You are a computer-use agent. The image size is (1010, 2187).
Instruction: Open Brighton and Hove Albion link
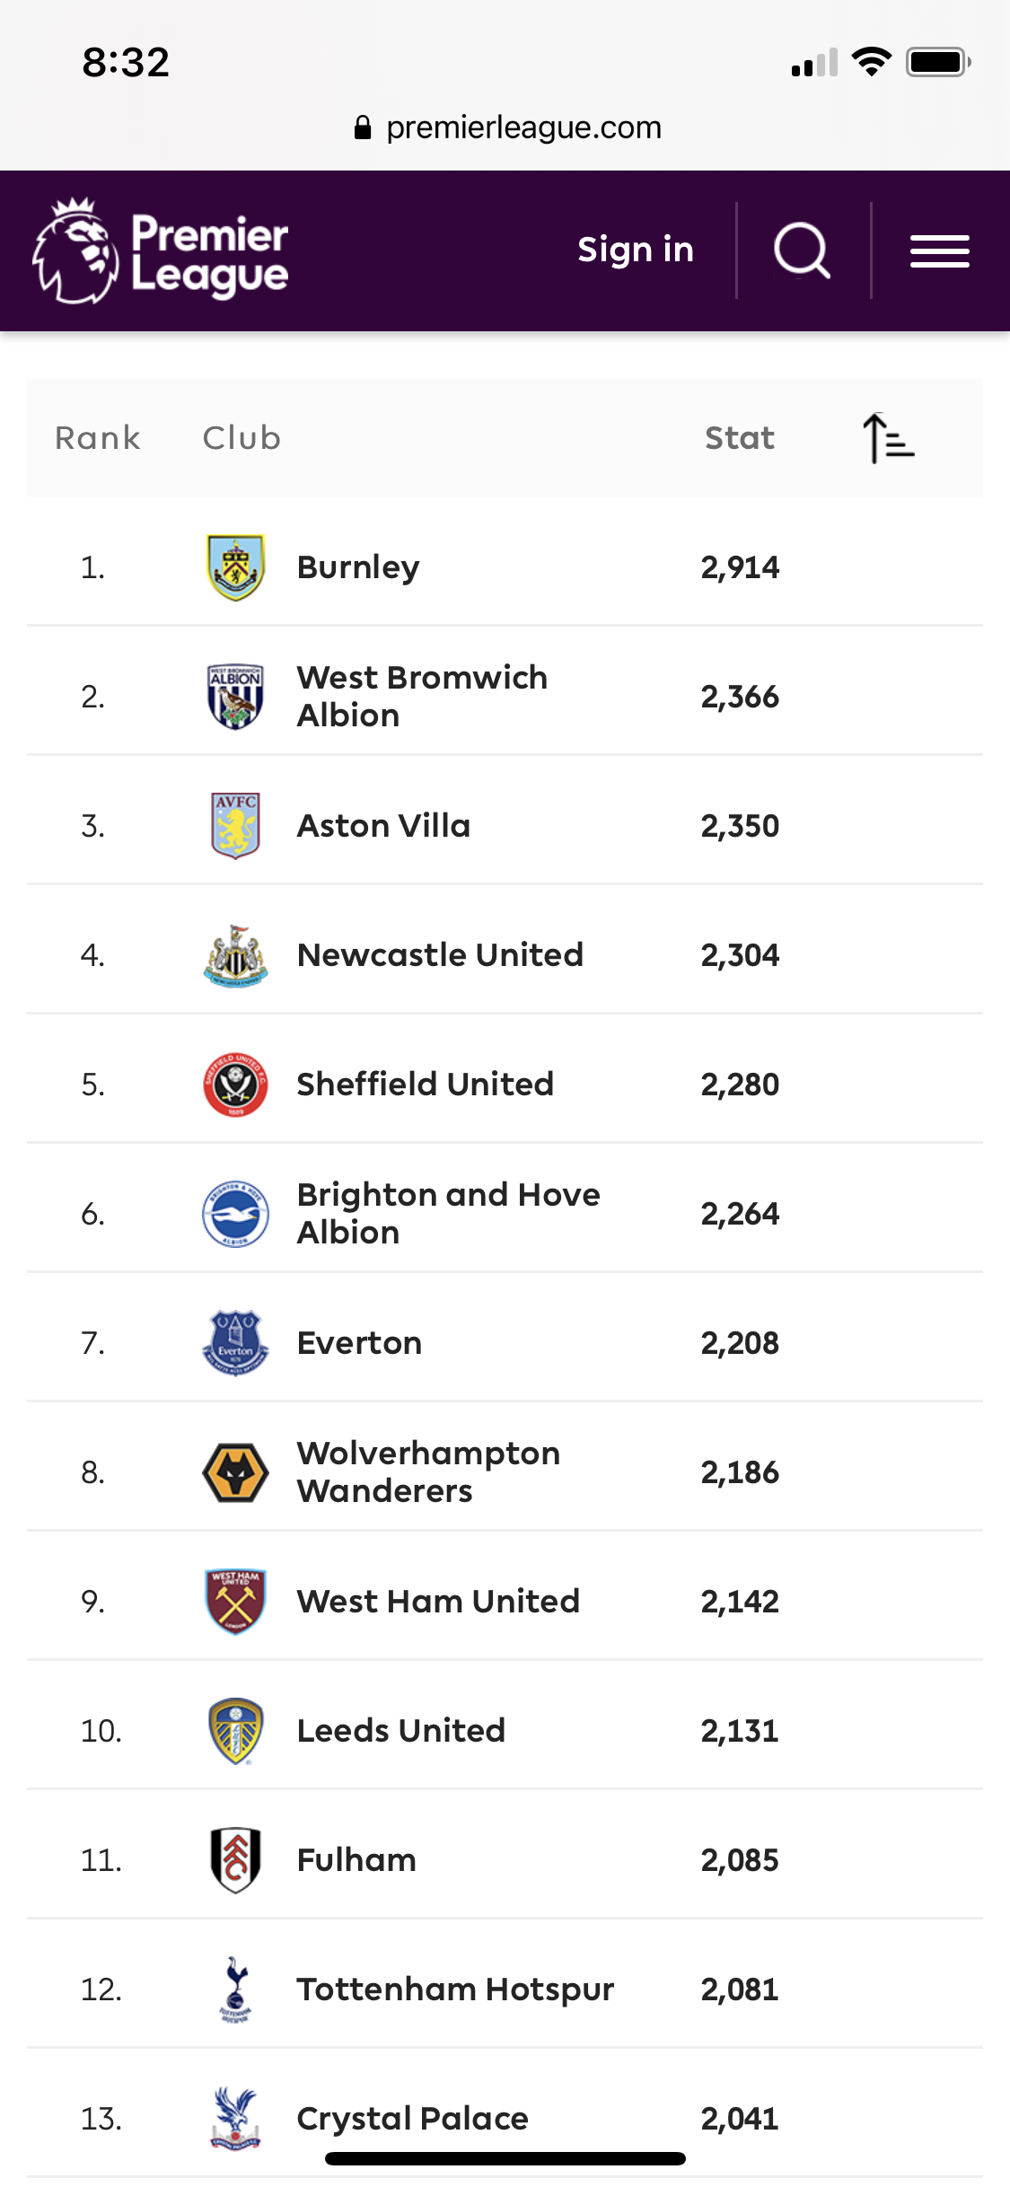(448, 1214)
